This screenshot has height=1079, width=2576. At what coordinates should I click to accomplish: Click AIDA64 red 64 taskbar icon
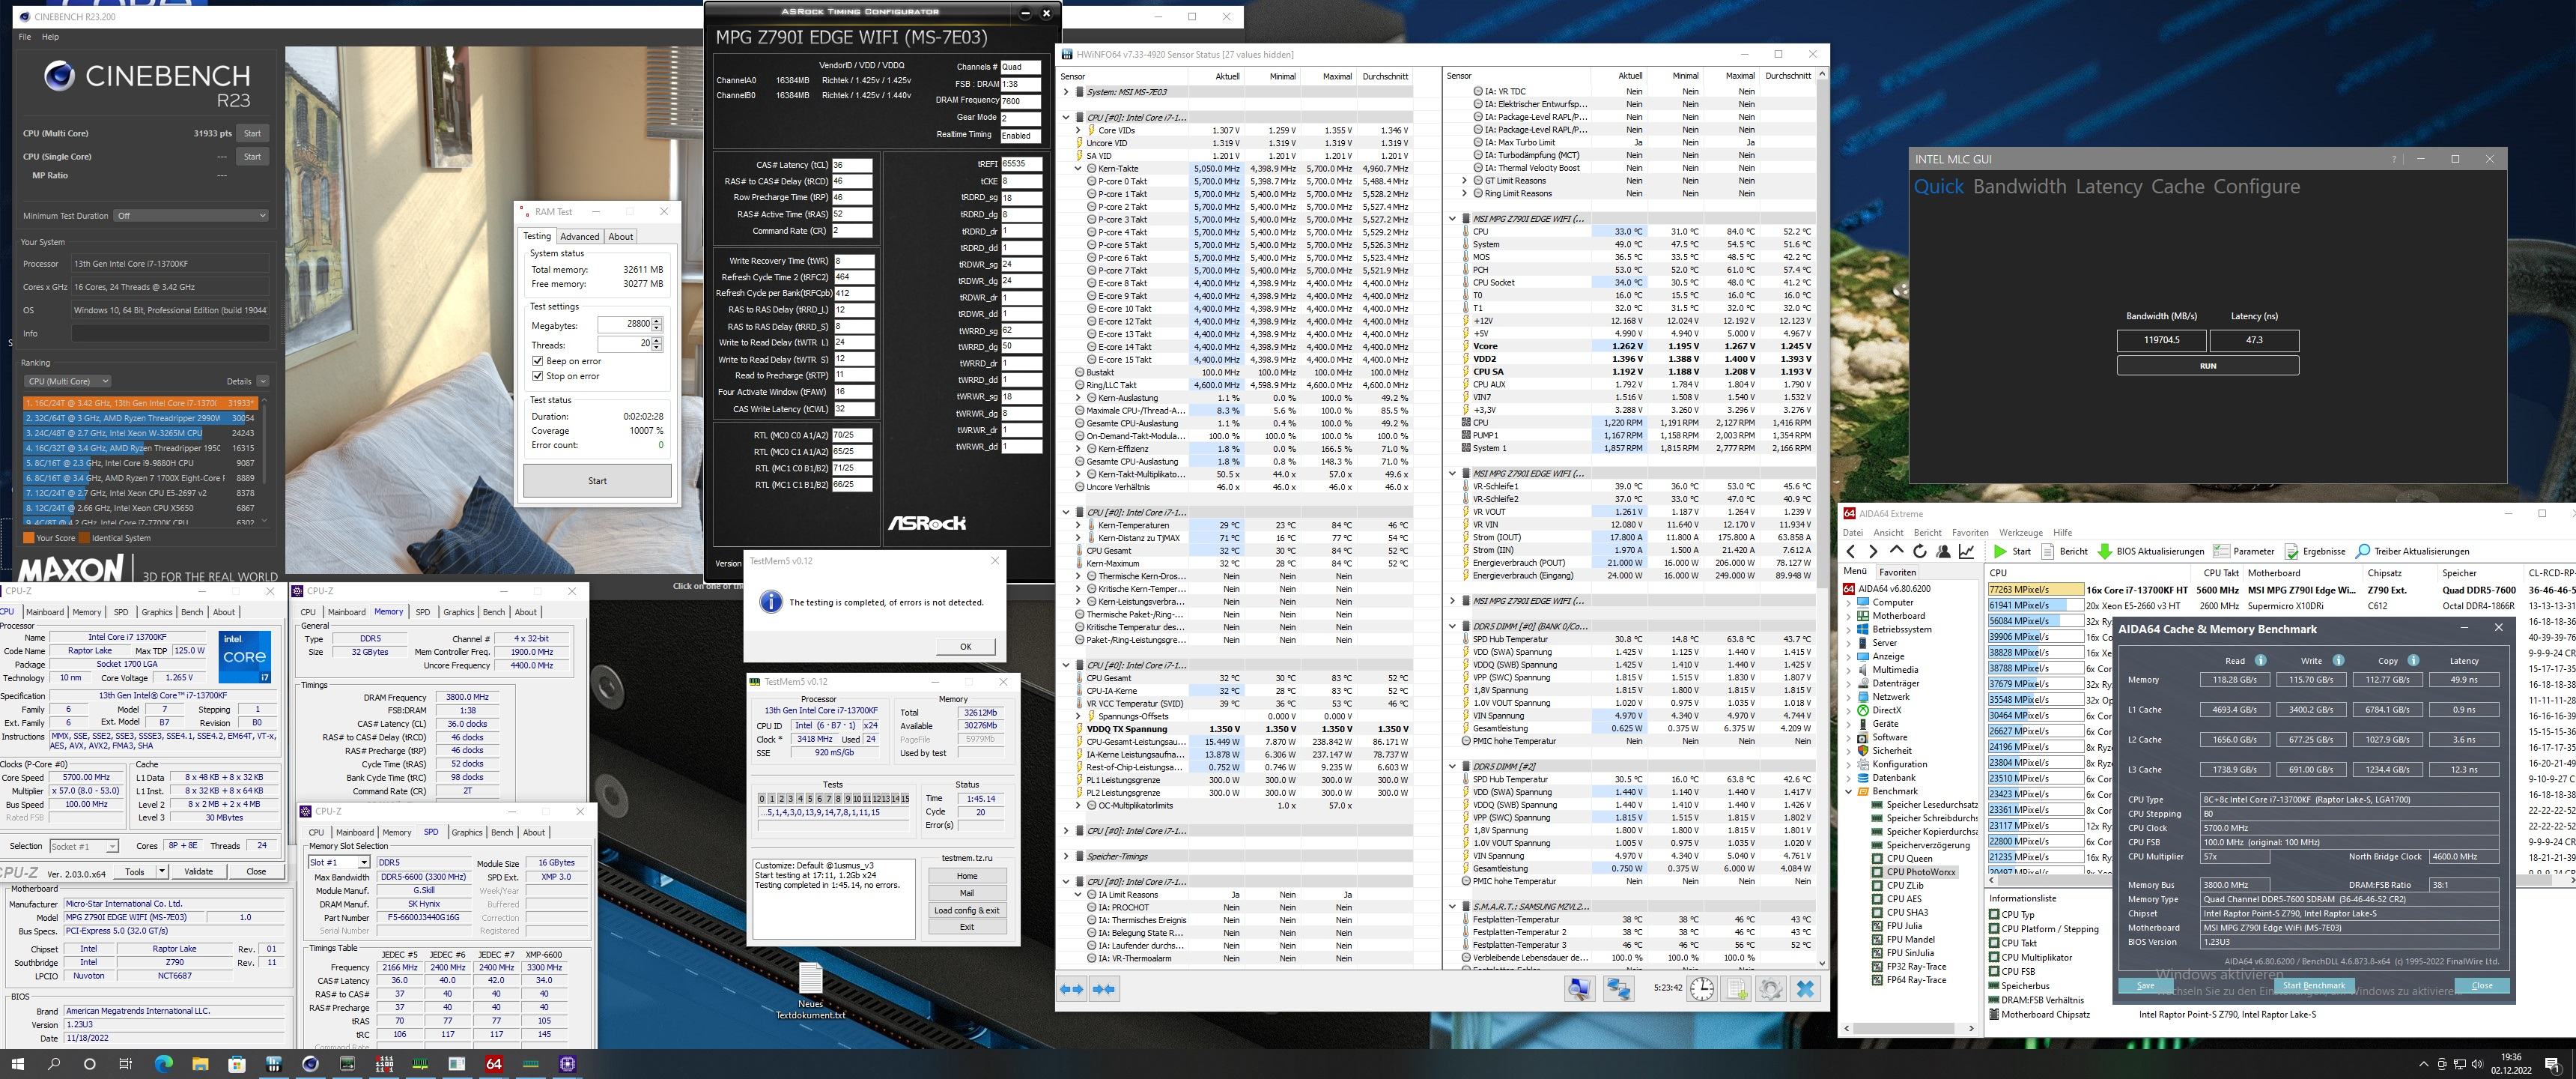pos(493,1063)
